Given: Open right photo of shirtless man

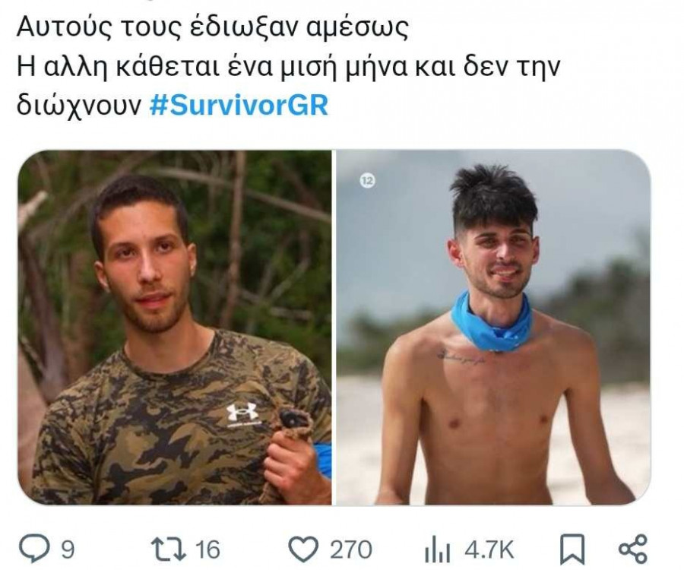Looking at the screenshot, I should (493, 328).
